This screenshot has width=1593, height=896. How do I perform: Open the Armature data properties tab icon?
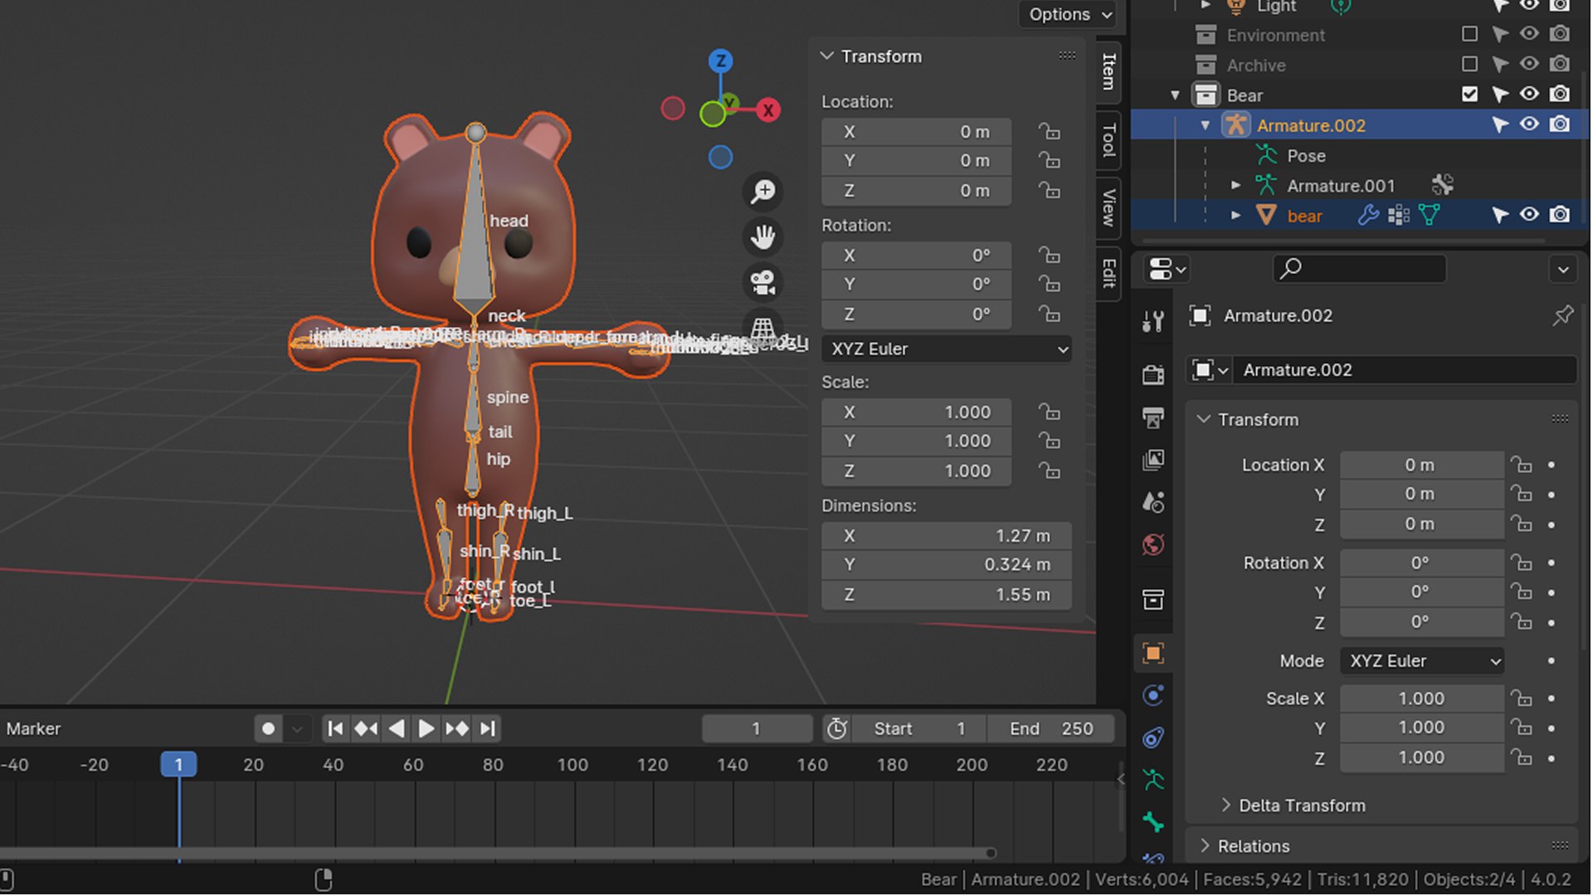tap(1152, 780)
